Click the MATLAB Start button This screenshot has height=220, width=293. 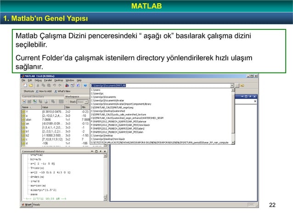pyautogui.click(x=27, y=205)
